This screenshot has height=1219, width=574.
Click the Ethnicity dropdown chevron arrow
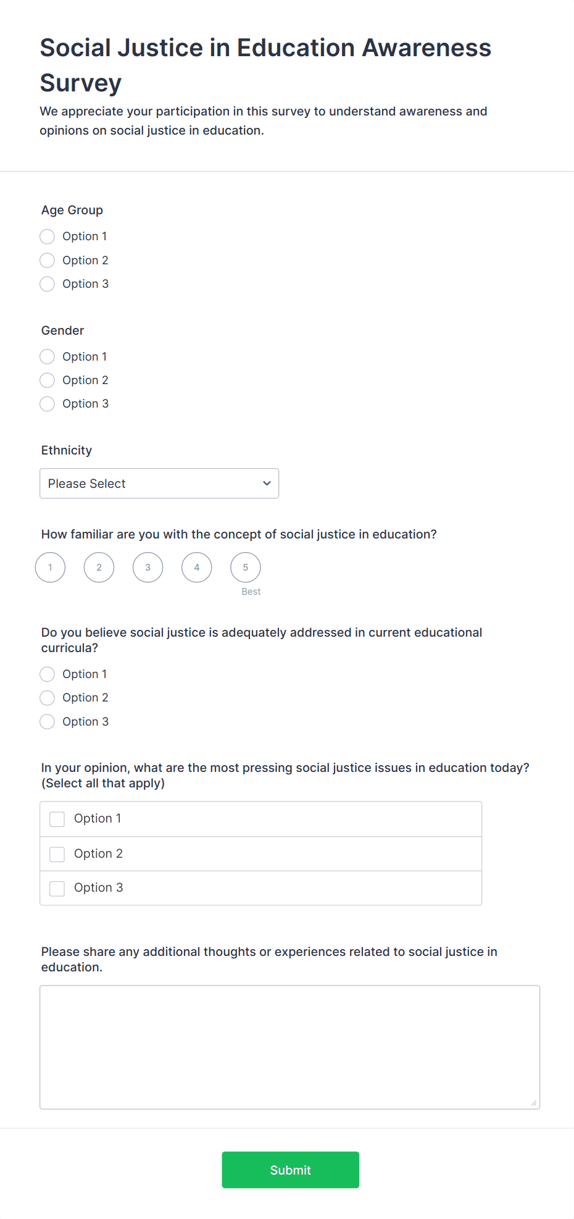[x=267, y=484]
